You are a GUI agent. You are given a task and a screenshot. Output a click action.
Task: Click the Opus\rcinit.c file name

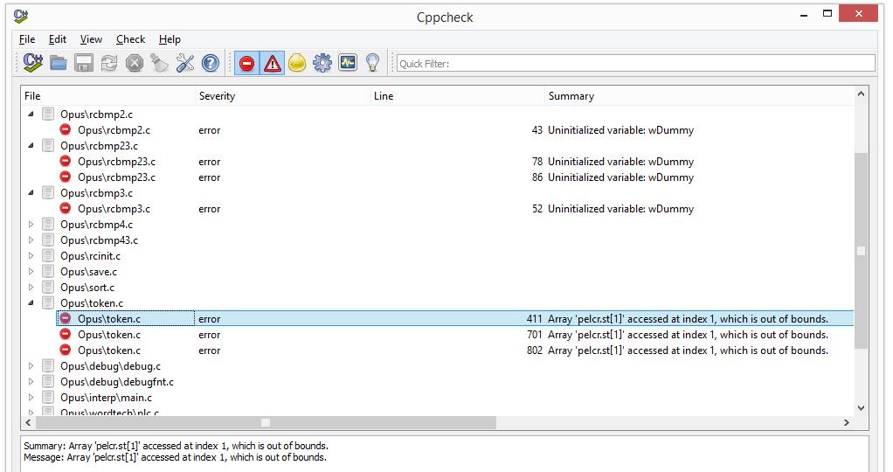coord(91,256)
